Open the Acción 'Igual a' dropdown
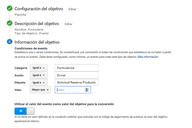The height and width of the screenshot is (128, 192). pyautogui.click(x=39, y=75)
